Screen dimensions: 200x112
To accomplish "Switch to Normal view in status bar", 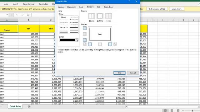I will click(165, 110).
